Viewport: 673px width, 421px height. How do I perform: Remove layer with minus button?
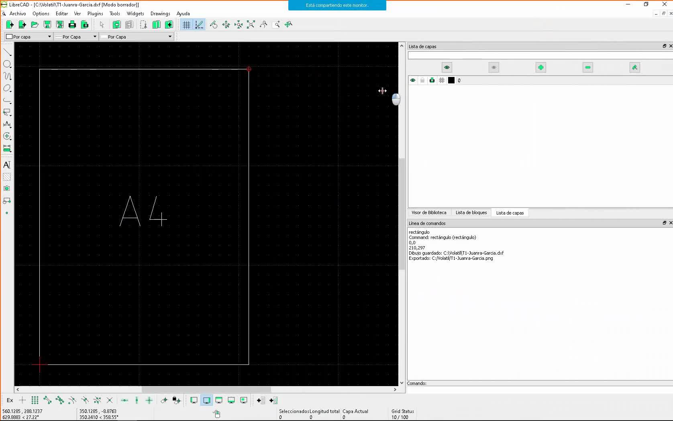coord(587,67)
